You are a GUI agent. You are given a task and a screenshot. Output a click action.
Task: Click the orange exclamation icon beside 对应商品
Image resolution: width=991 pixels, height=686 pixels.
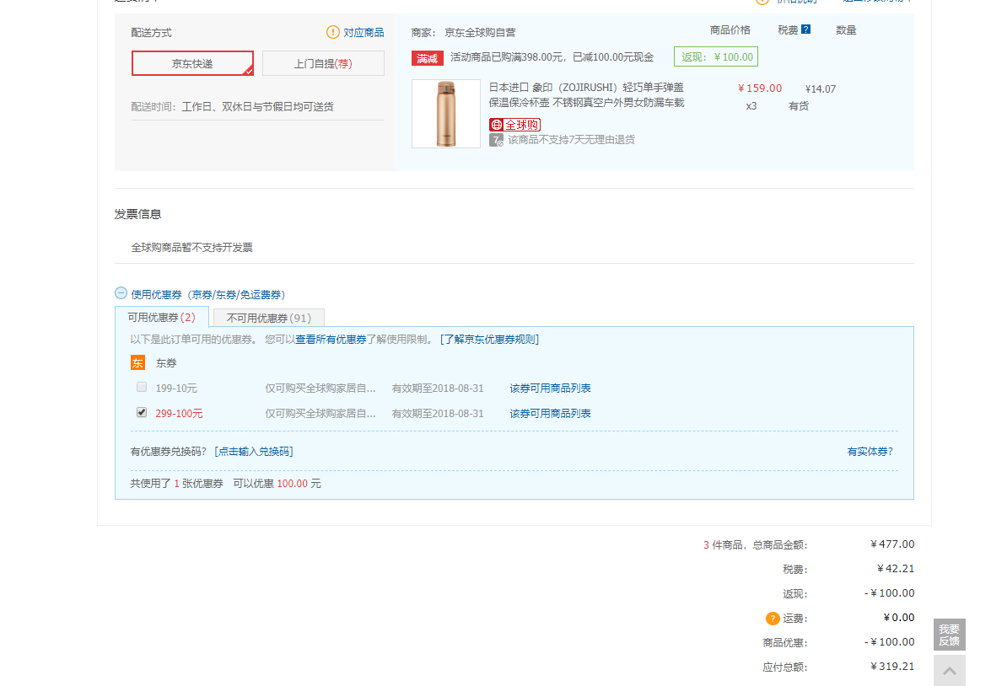(x=332, y=32)
